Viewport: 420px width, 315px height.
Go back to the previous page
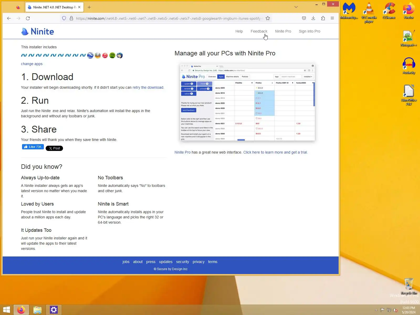(x=9, y=18)
